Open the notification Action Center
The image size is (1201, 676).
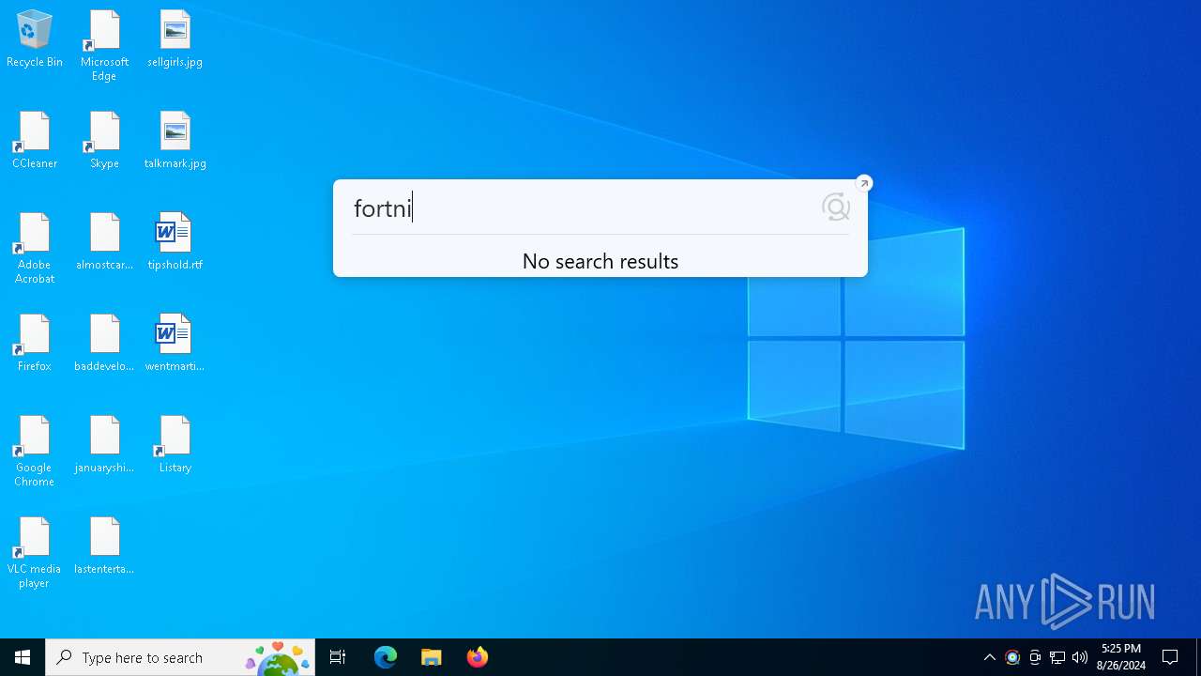pos(1170,657)
